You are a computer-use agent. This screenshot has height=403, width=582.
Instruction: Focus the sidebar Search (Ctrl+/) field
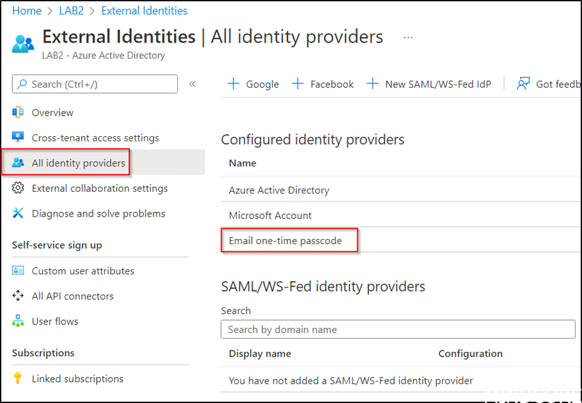click(x=95, y=84)
